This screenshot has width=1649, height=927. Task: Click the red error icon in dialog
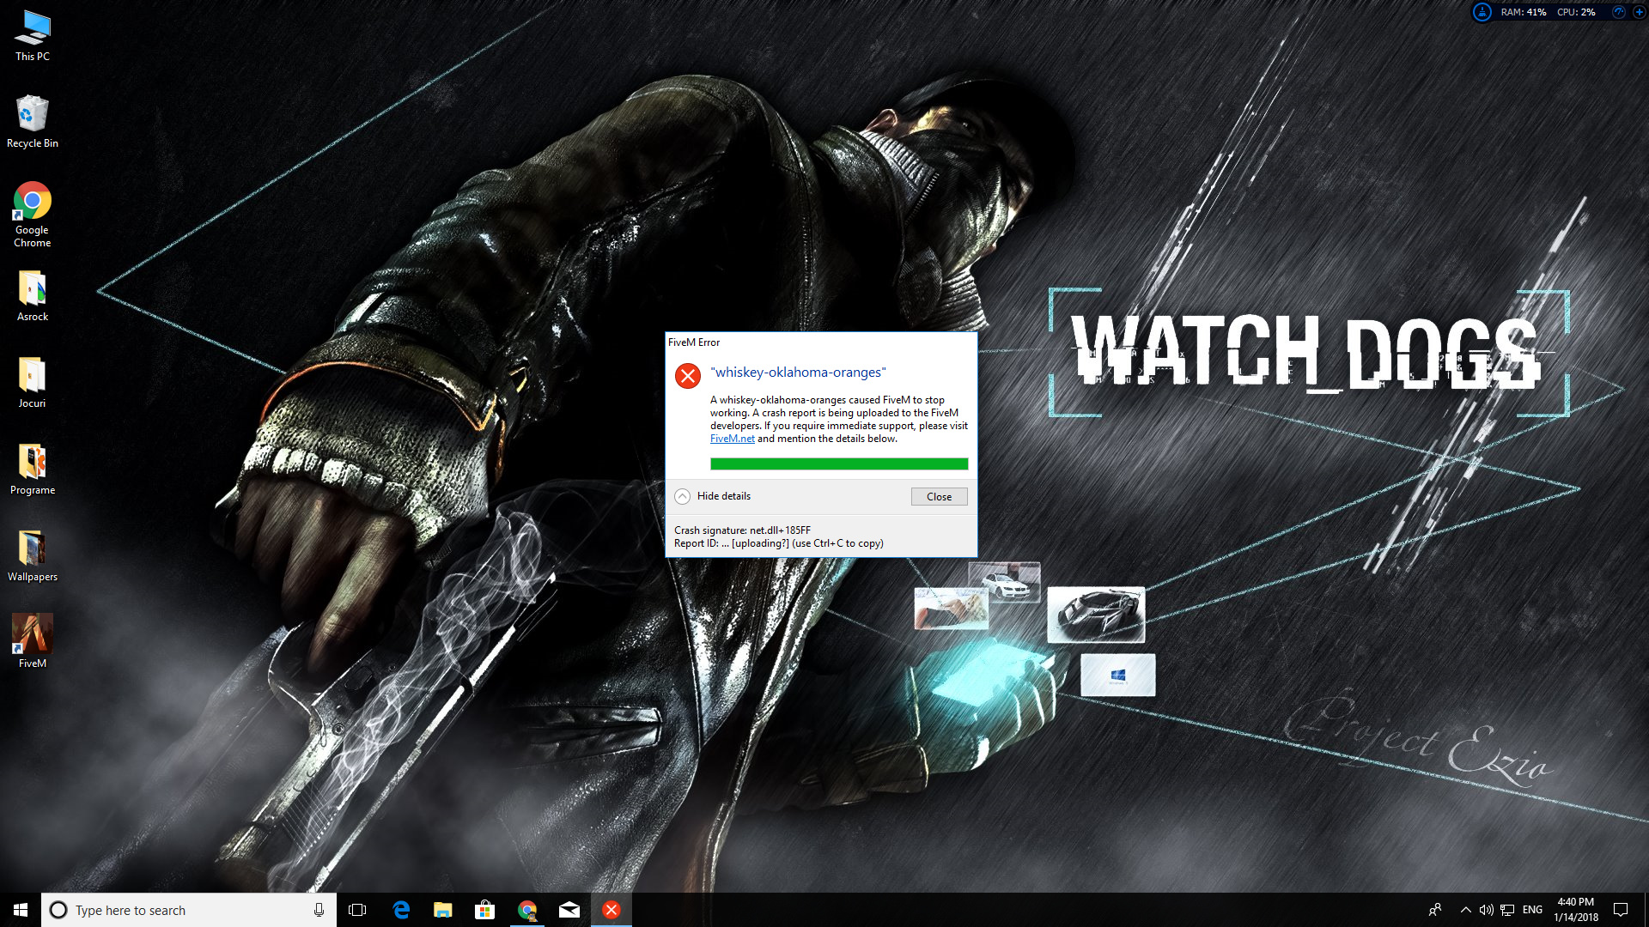688,376
